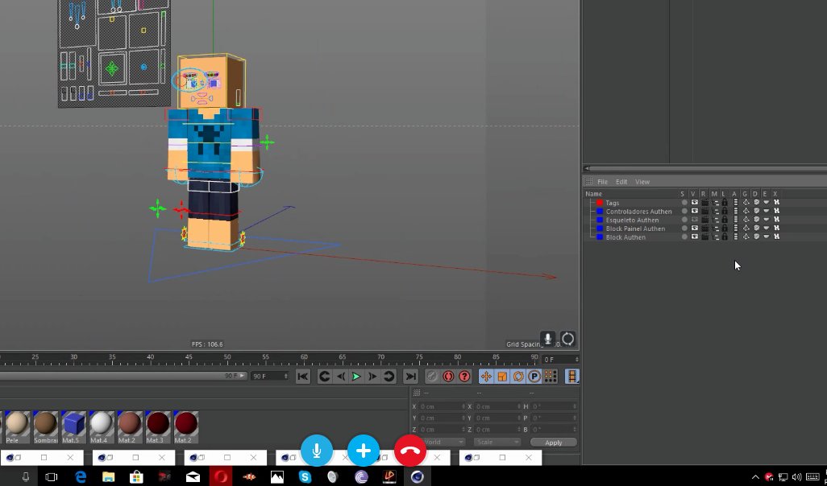The width and height of the screenshot is (827, 486).
Task: Select the Block Painel Authen layer name
Action: coord(635,229)
